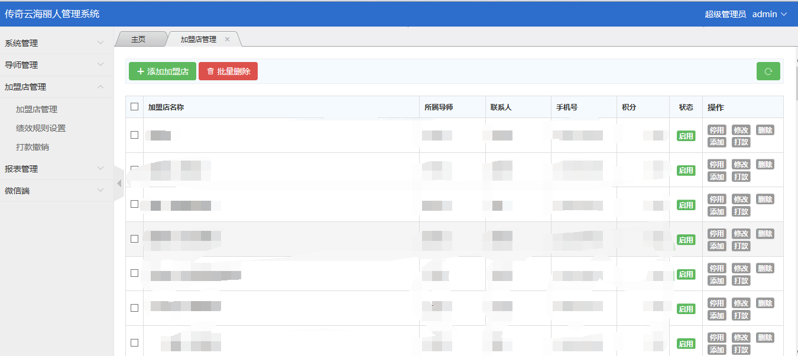Click 打款 in the fourth table row
This screenshot has height=356, width=798.
coord(741,246)
